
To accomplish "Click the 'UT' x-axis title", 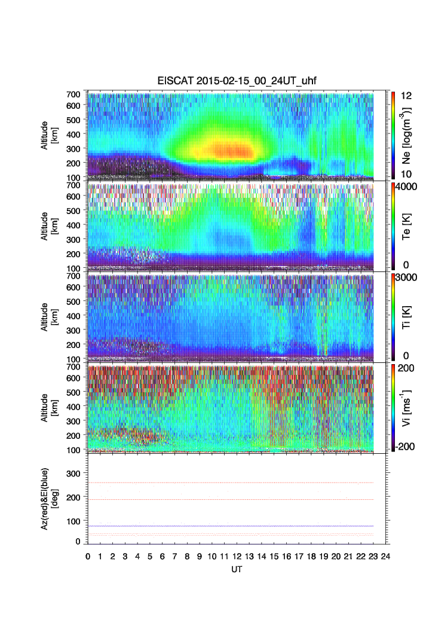I will [237, 569].
